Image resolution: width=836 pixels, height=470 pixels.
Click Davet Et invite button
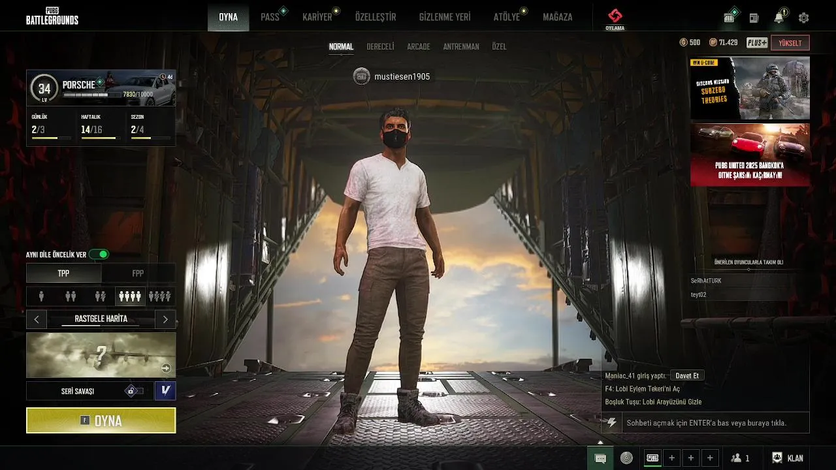point(687,375)
